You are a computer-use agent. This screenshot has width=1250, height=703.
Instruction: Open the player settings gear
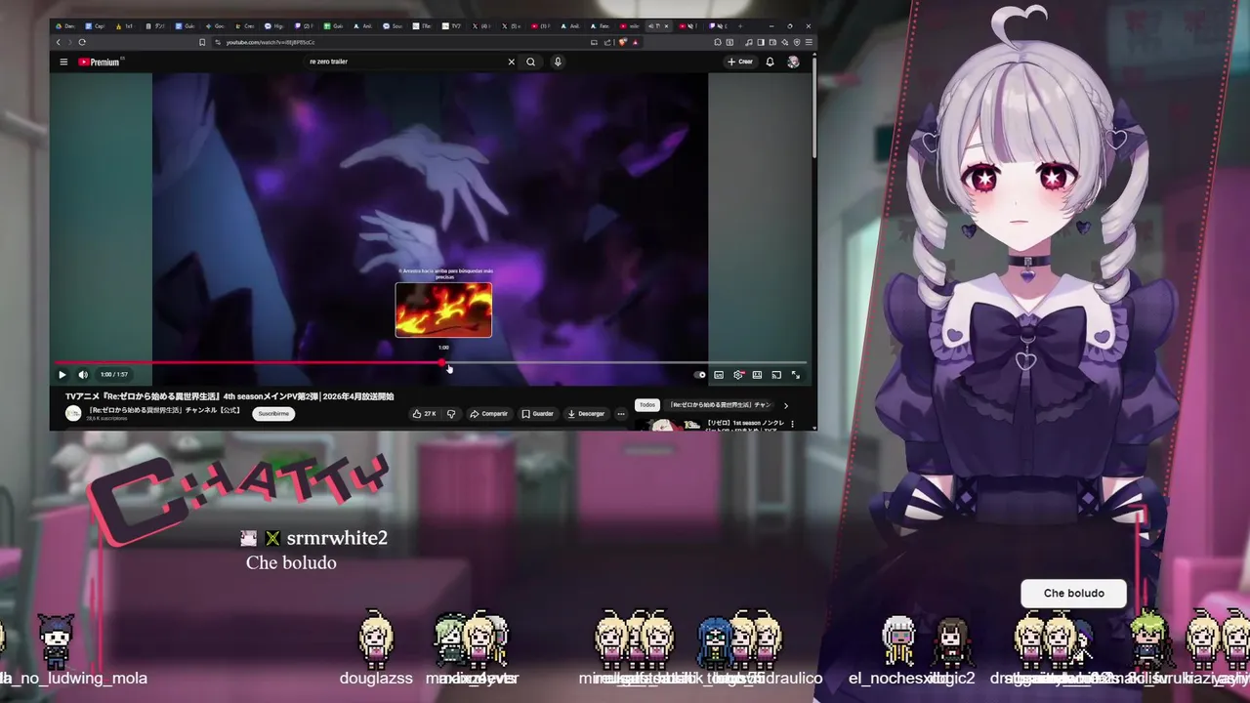tap(738, 375)
